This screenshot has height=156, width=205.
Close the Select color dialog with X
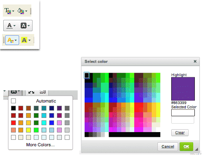195,61
